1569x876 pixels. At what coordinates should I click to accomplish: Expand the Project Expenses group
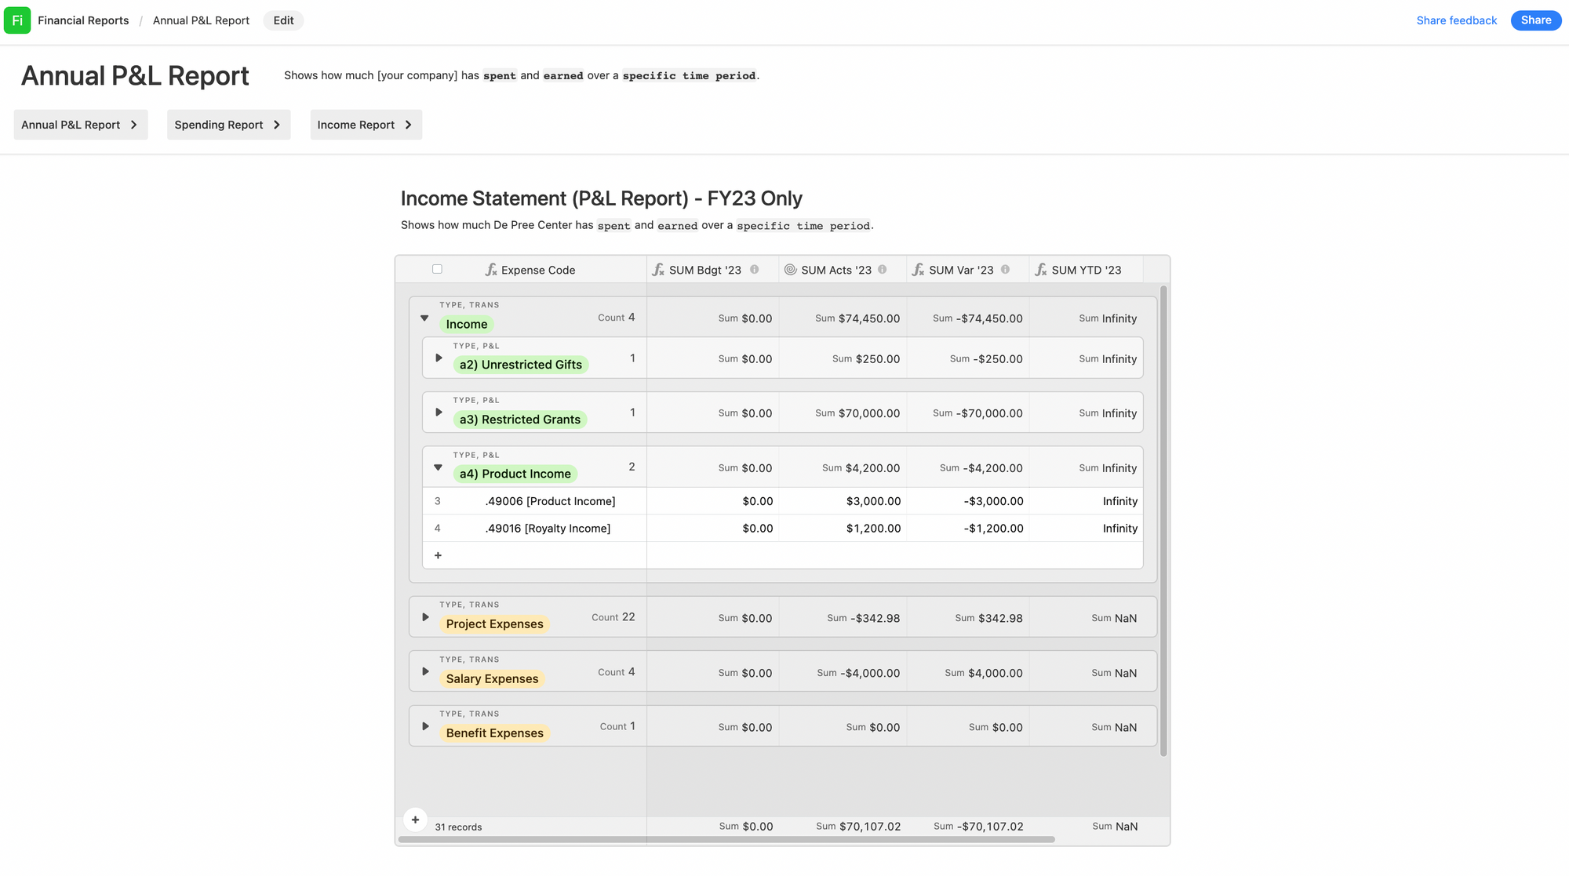pyautogui.click(x=425, y=617)
